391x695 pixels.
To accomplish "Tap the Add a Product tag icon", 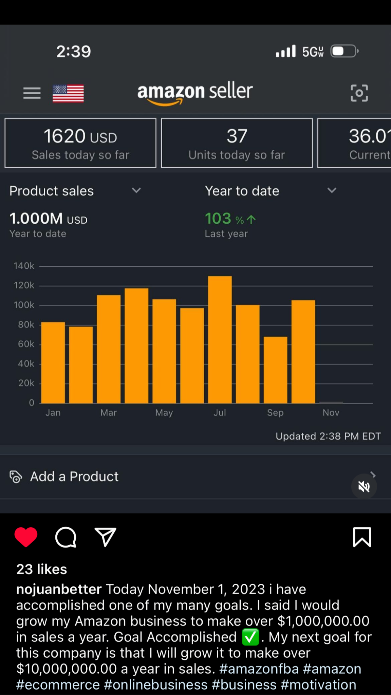I will [x=16, y=476].
